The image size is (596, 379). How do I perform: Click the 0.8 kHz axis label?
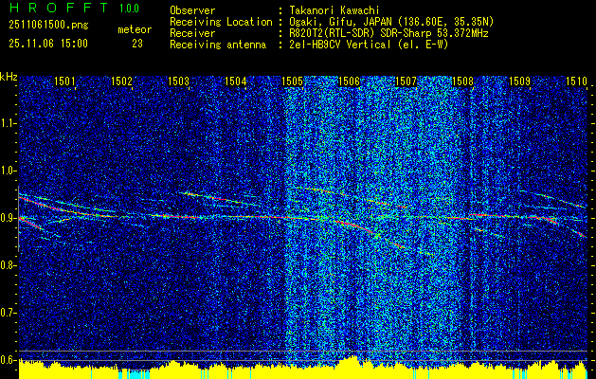click(x=8, y=265)
